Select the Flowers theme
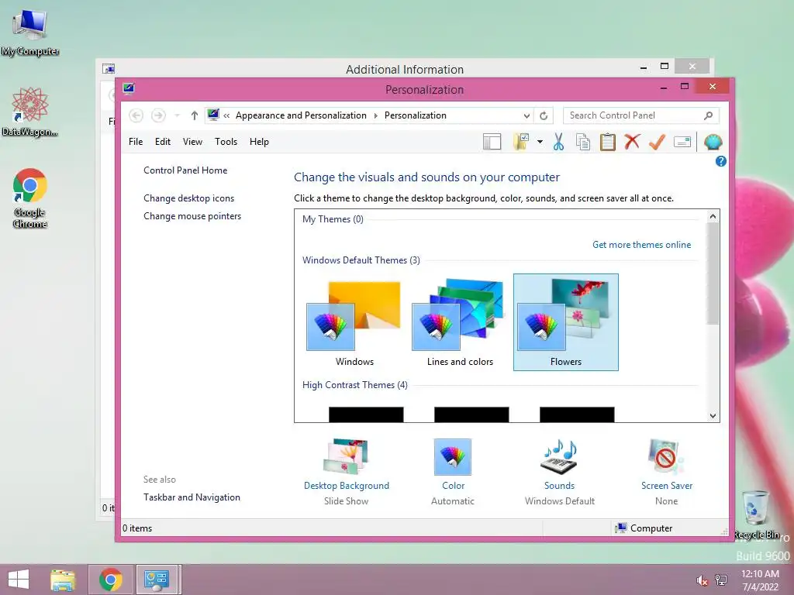794x595 pixels. tap(565, 323)
